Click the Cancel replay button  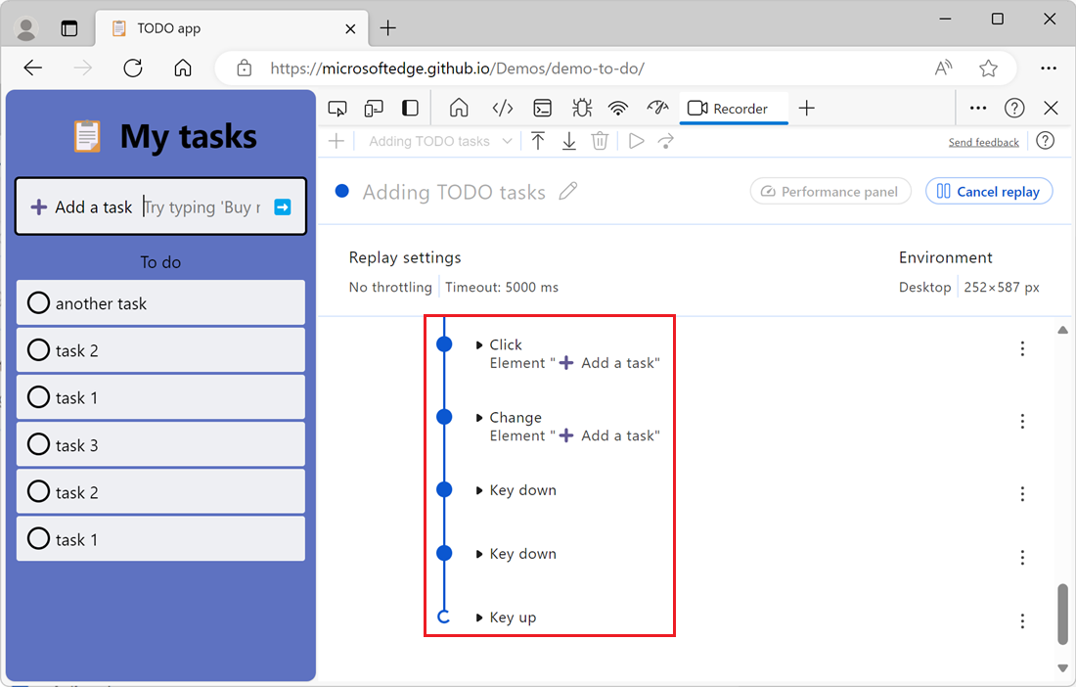989,192
